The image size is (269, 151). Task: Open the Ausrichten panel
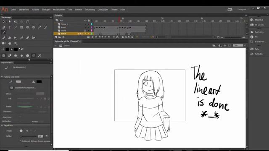click(x=257, y=32)
